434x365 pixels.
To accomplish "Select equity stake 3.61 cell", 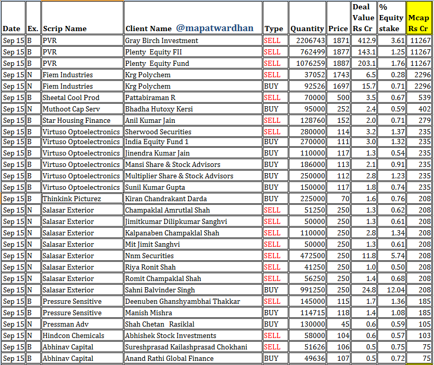I will tap(391, 40).
